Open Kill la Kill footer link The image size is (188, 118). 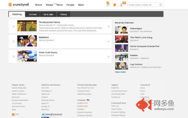[x=16, y=97]
